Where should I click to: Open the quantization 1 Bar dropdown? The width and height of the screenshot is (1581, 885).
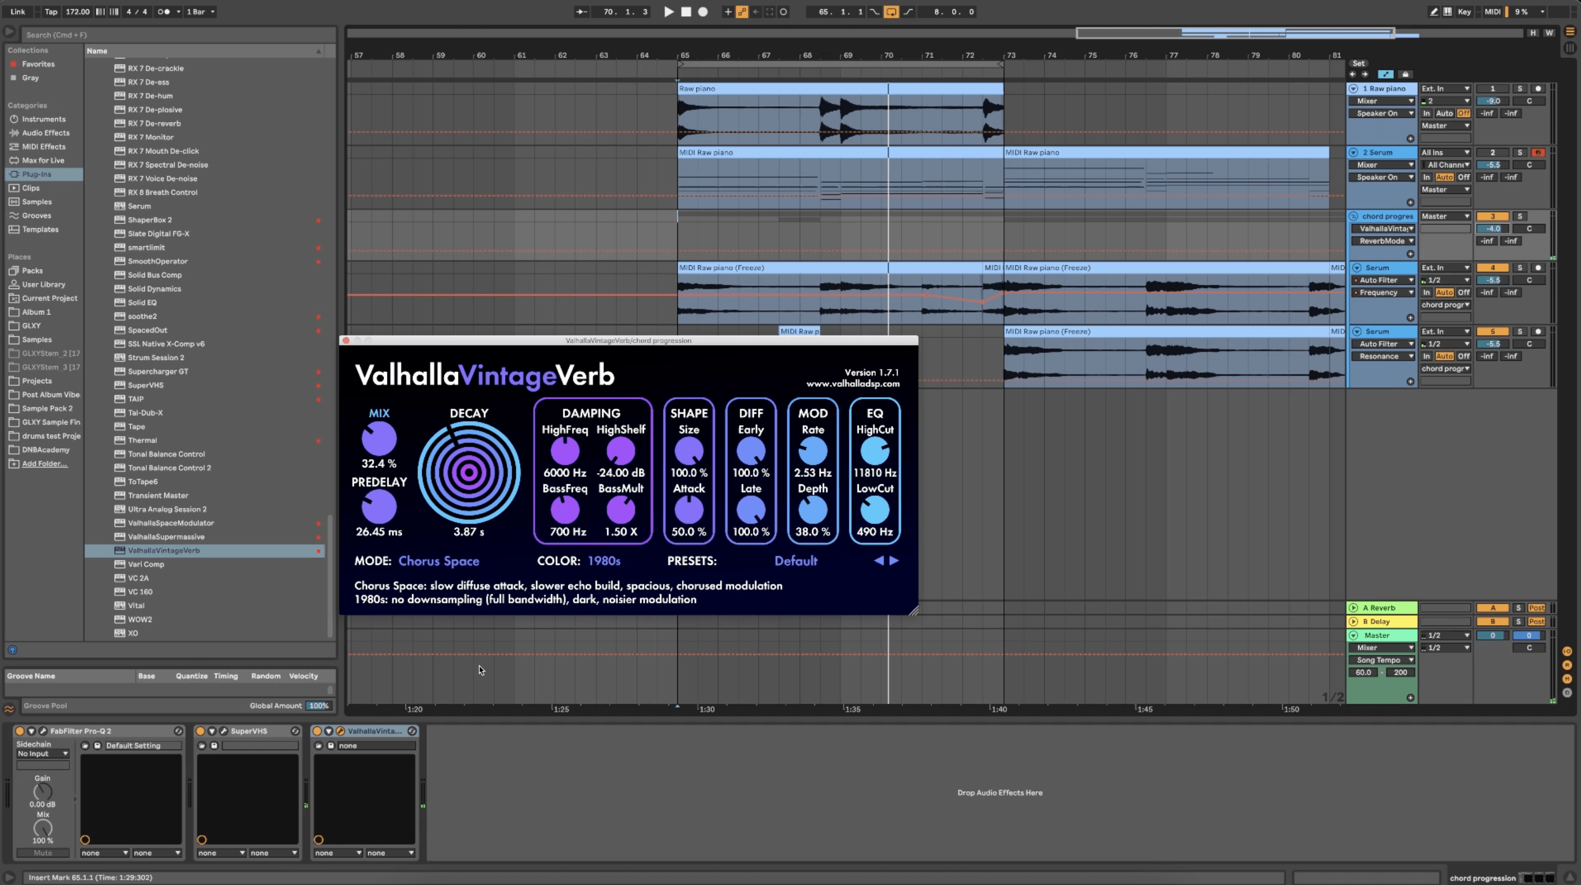click(x=201, y=12)
